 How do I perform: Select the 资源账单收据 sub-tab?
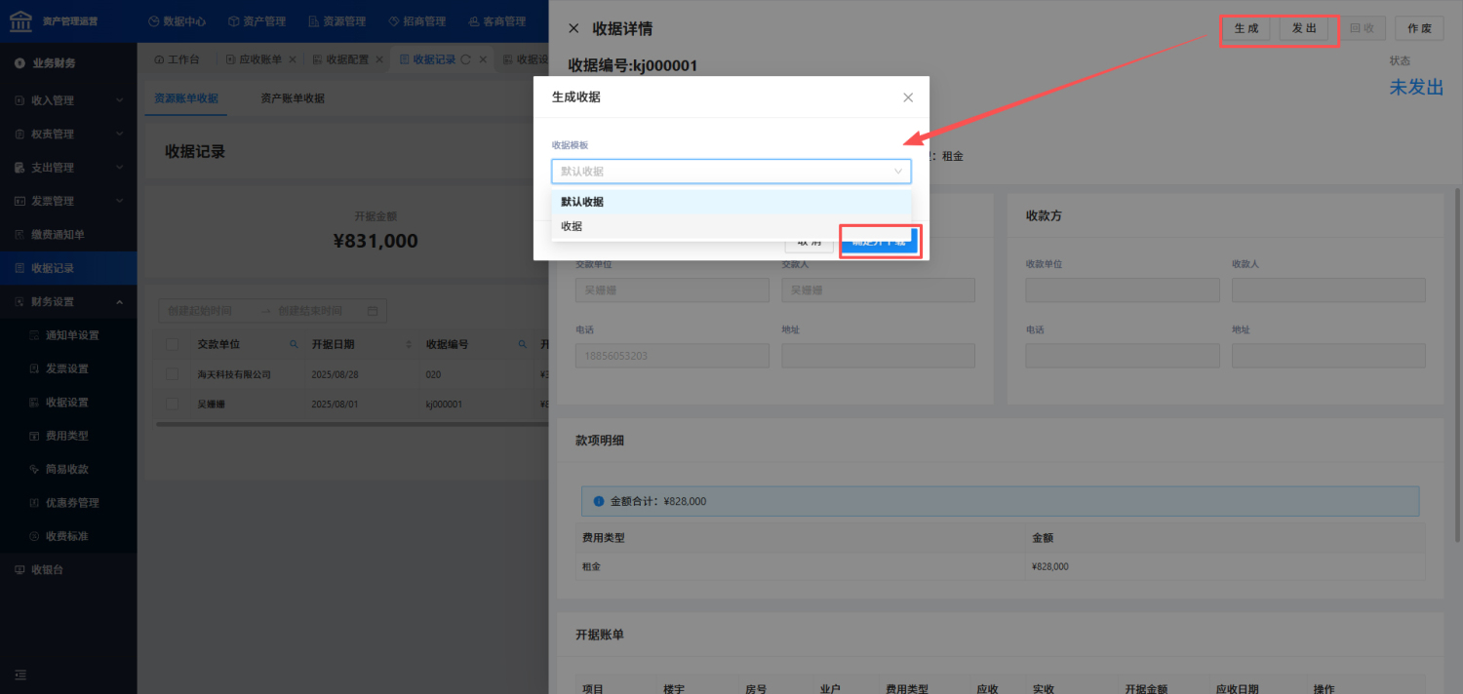coord(186,98)
